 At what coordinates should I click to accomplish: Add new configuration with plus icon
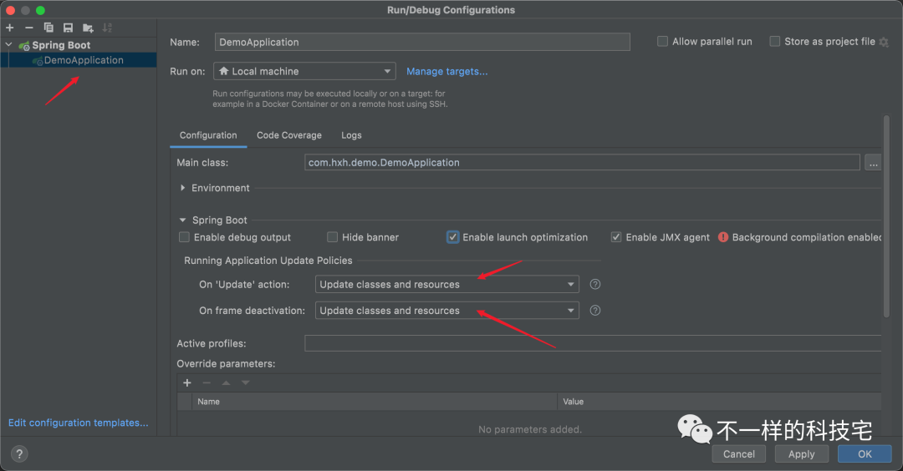(10, 28)
